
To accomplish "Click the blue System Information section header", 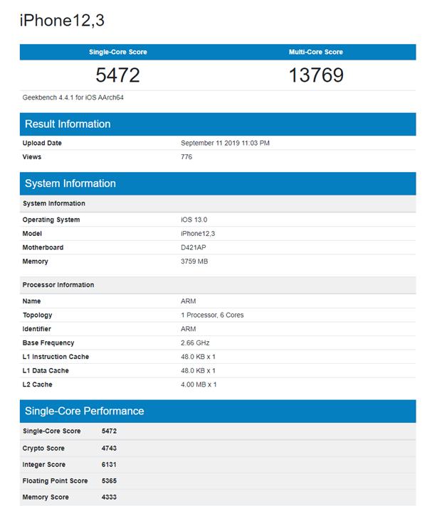I will pyautogui.click(x=218, y=183).
